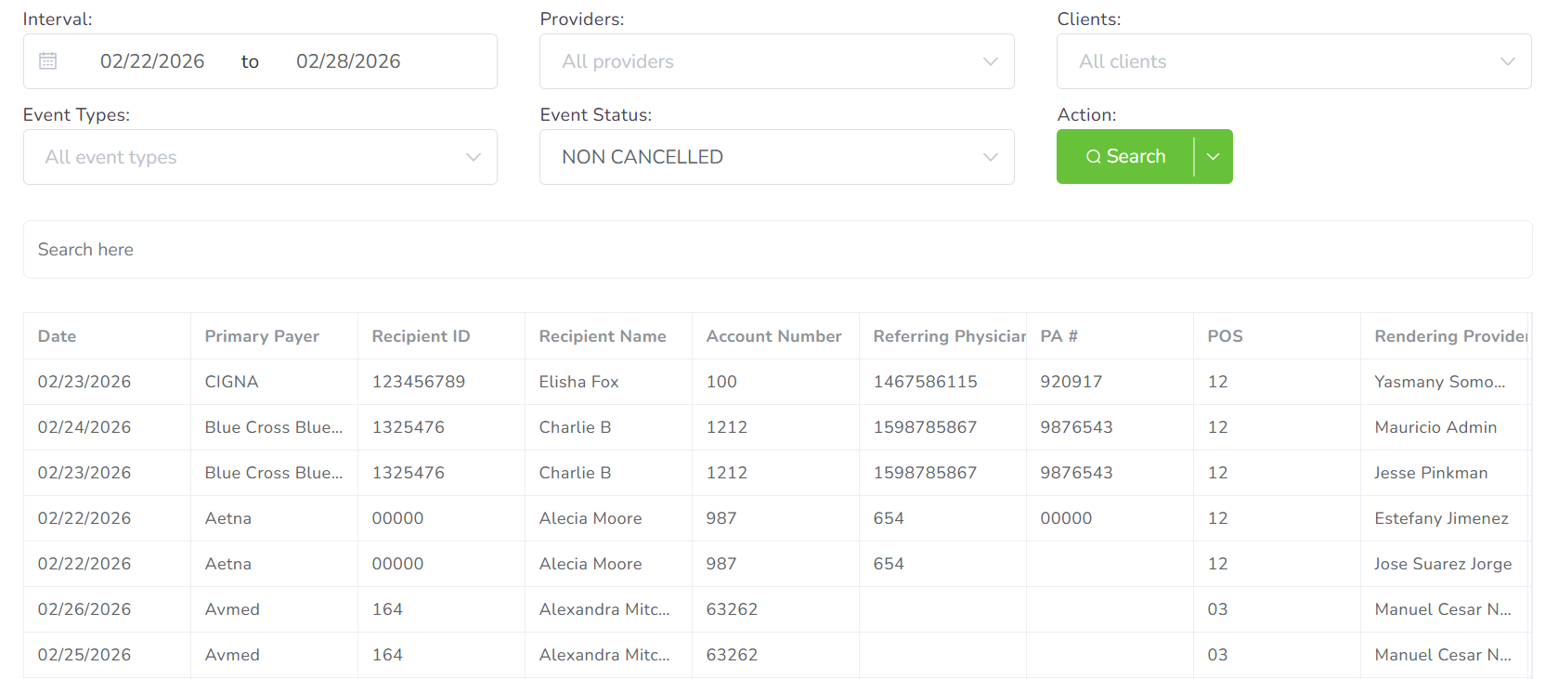Open the All providers dropdown
The image size is (1558, 679).
click(776, 61)
